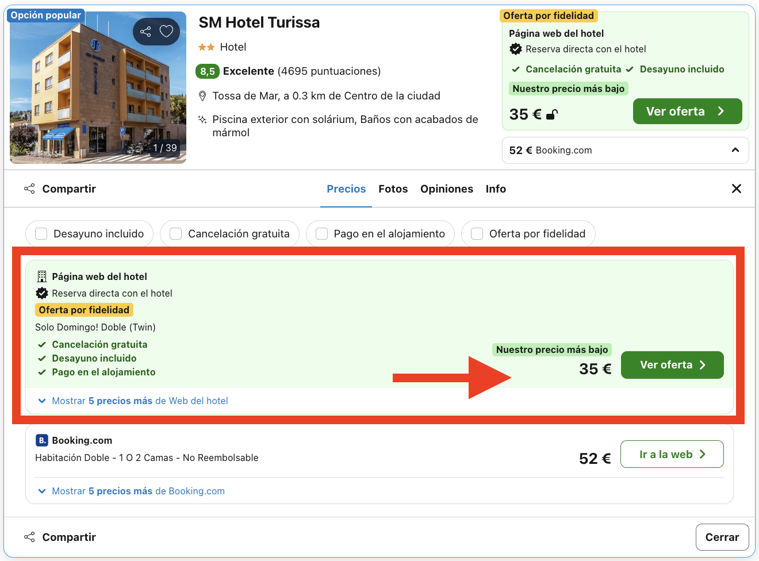Click the 8,5 rating score badge
Viewport: 759px width, 561px height.
point(208,71)
